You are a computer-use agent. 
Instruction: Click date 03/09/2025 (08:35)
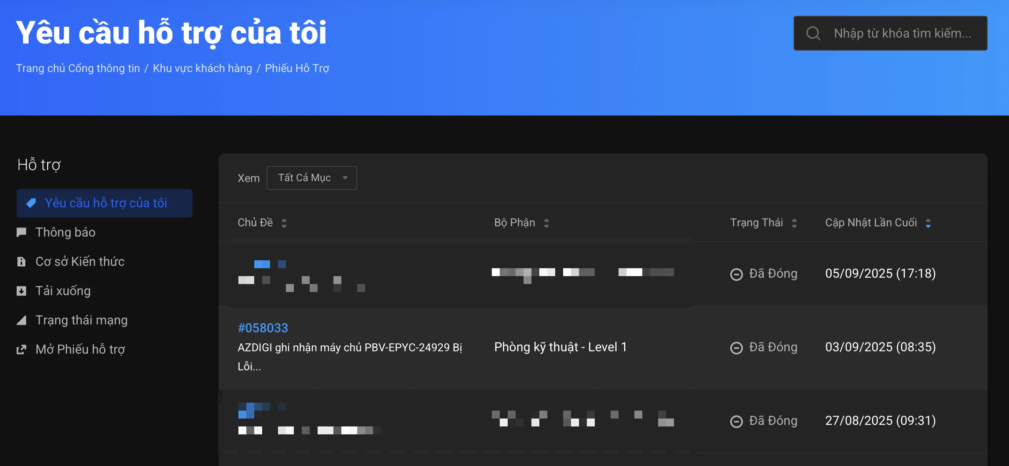(x=881, y=347)
